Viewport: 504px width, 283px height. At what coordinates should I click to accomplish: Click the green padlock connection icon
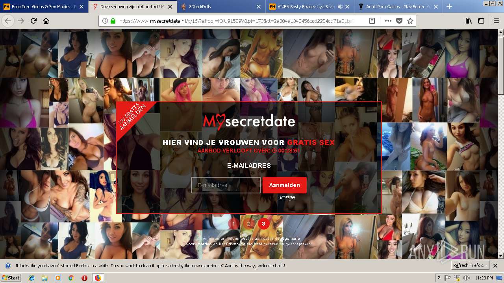pos(113,21)
